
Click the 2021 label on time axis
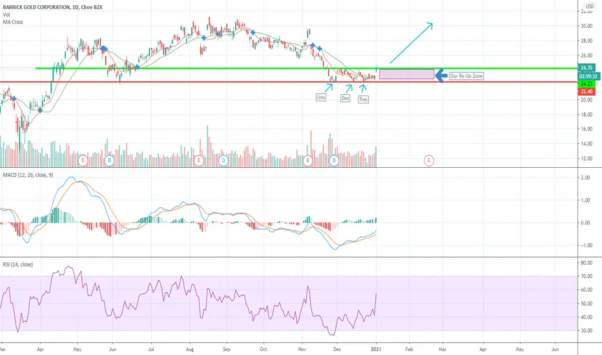[376, 349]
